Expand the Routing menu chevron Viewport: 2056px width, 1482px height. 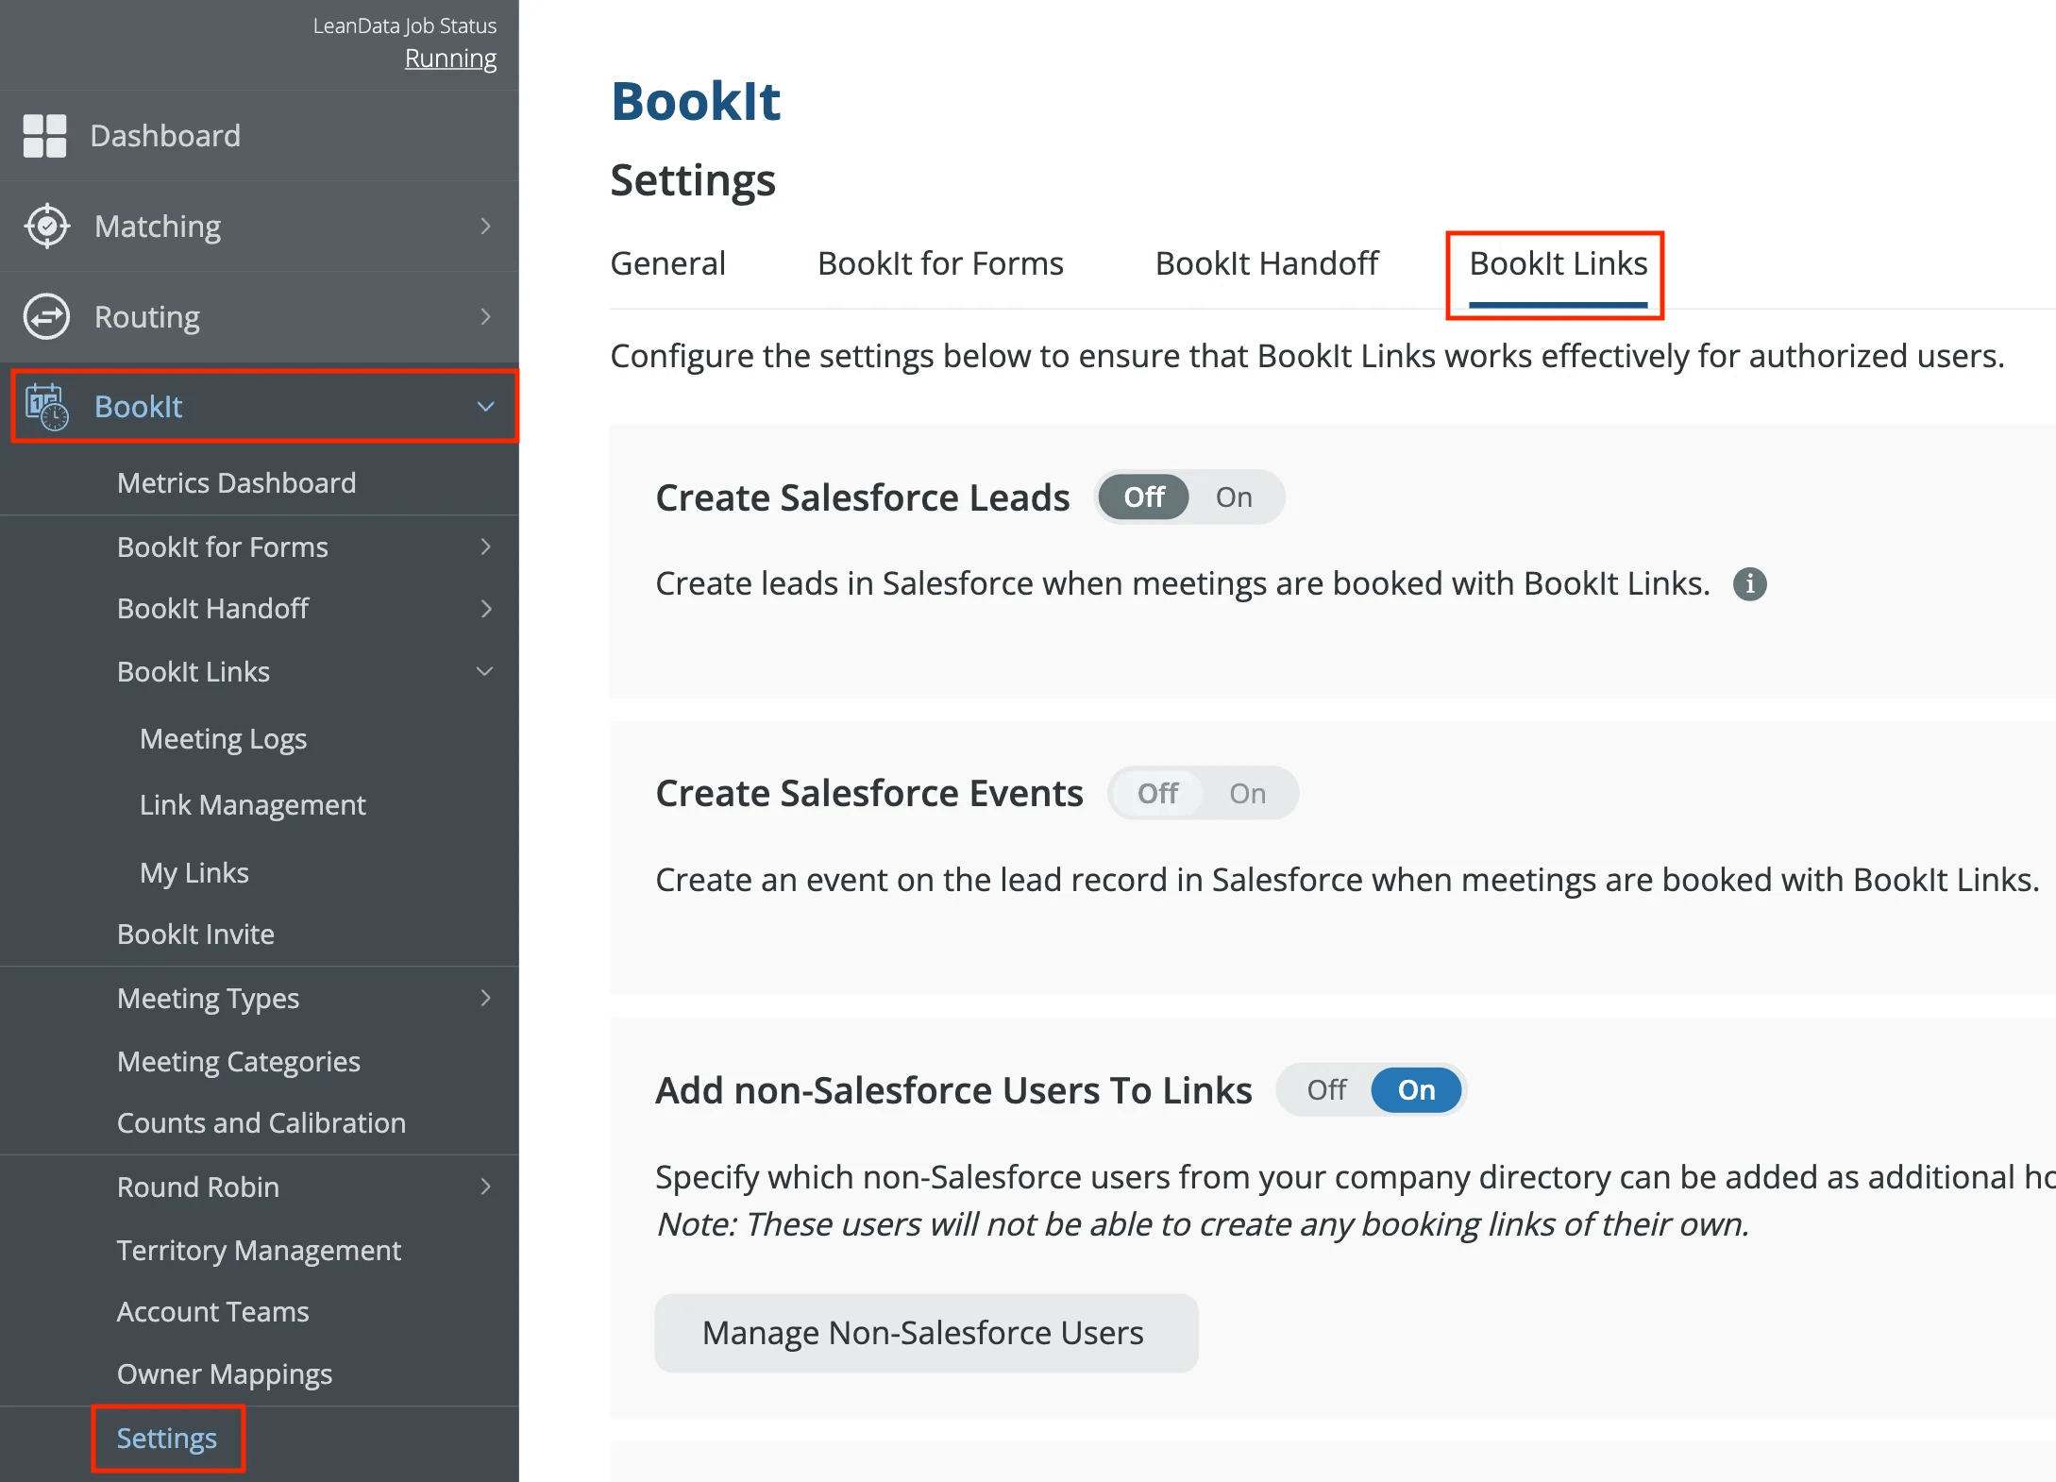pos(485,317)
